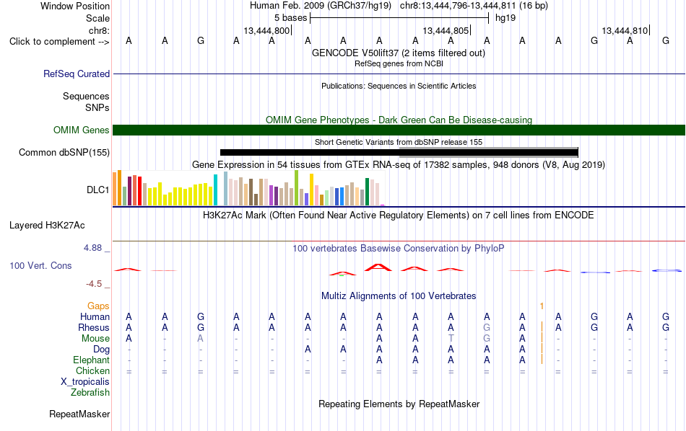Click the grey dbSNP variant bar
This screenshot has height=431, width=686.
[x=489, y=152]
